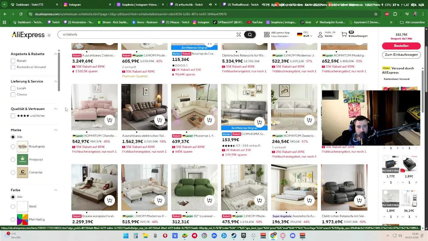Screen dimensions: 428x241
Task: Add the brown electric relax sofa to cart
Action: (x=159, y=120)
